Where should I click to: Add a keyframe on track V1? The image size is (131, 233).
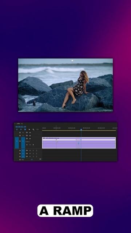tap(30, 145)
